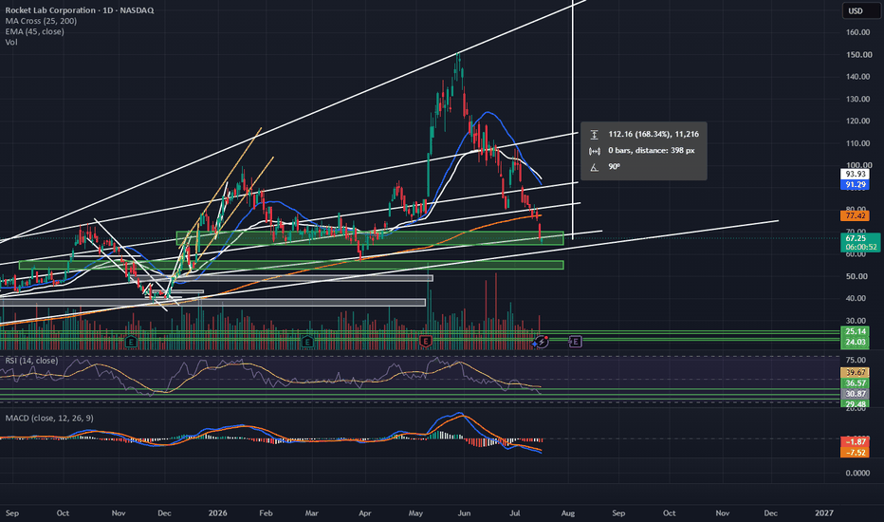Click the 06:00:52 countdown timer
The image size is (884, 522).
click(x=860, y=247)
